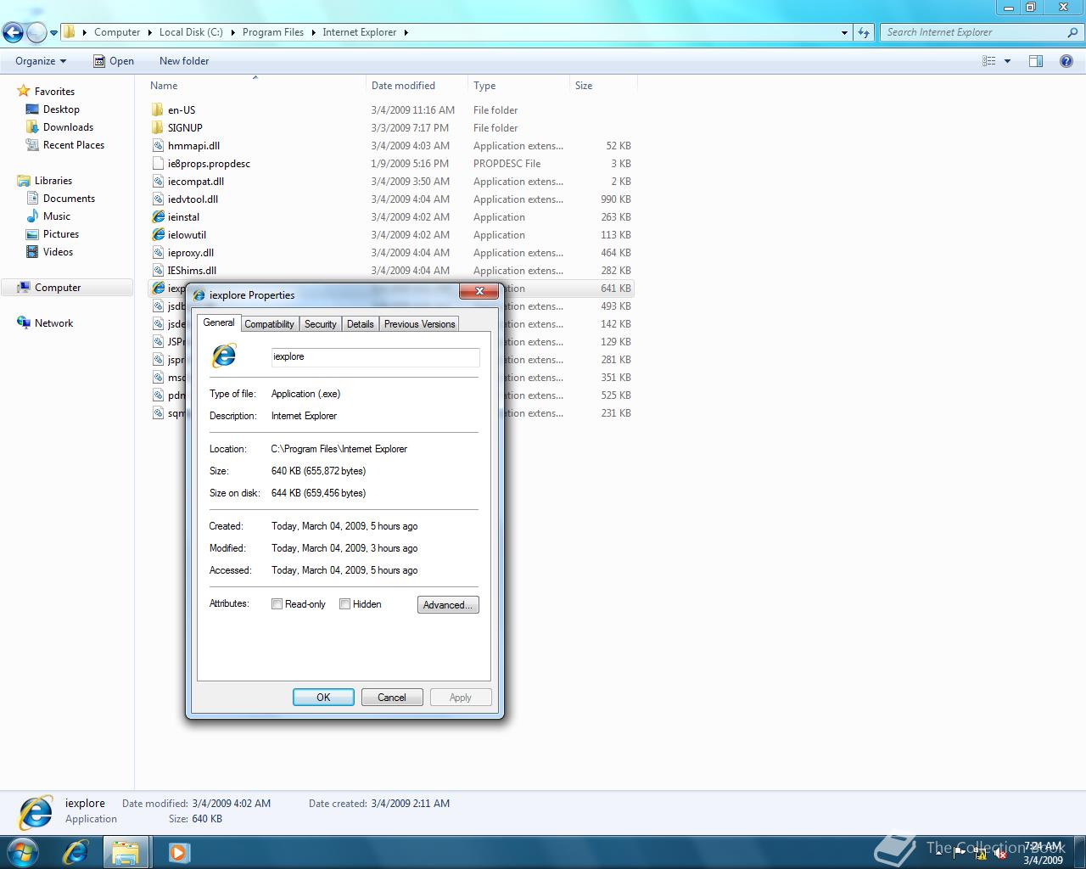Switch to the Details tab
Screen dimensions: 1086x869
click(x=360, y=324)
